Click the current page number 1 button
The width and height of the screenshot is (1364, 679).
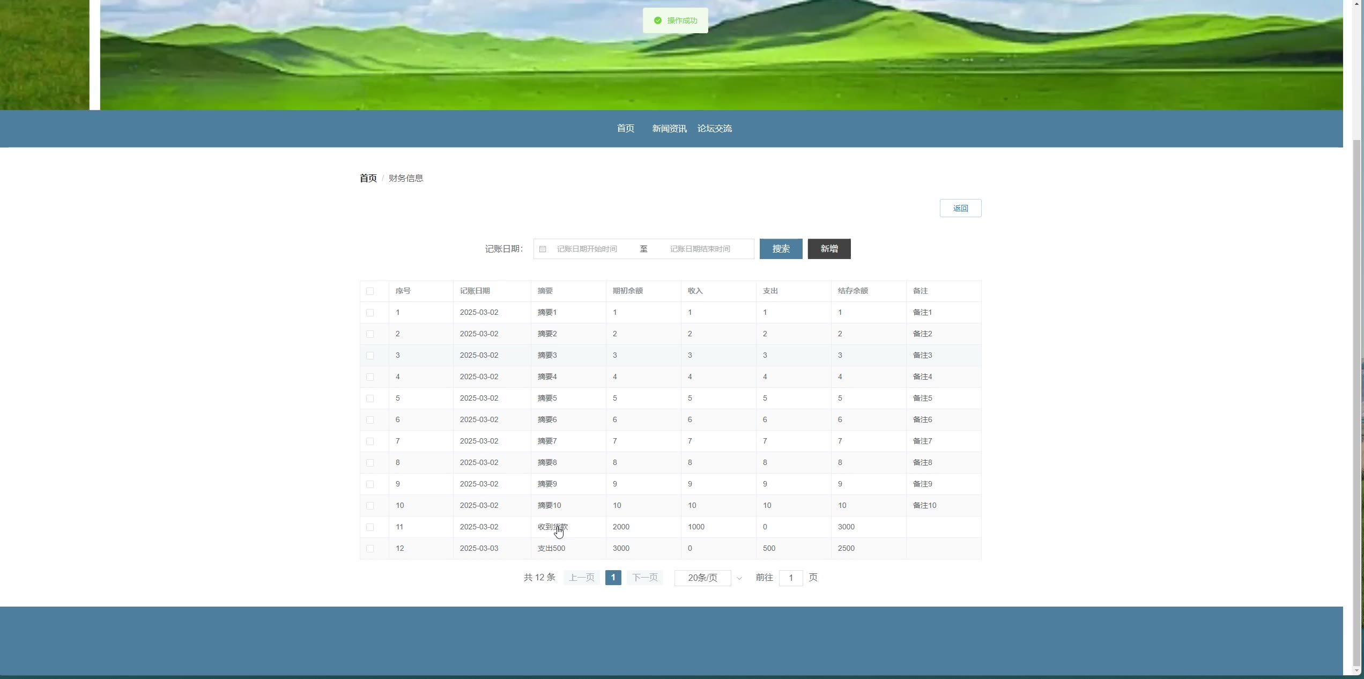click(613, 578)
